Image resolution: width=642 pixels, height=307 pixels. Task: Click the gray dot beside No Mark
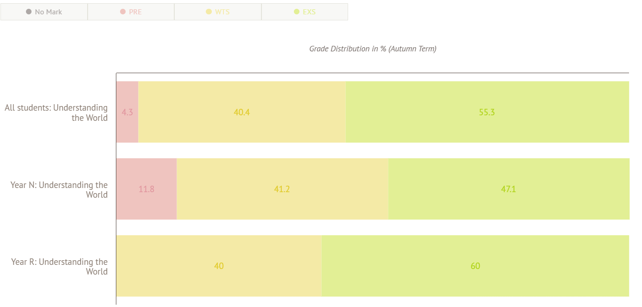29,12
